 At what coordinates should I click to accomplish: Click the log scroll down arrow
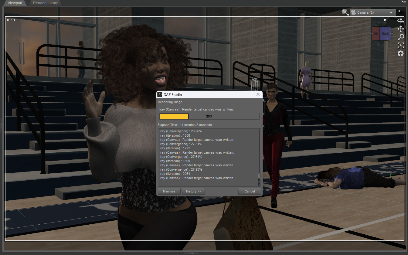(x=259, y=184)
